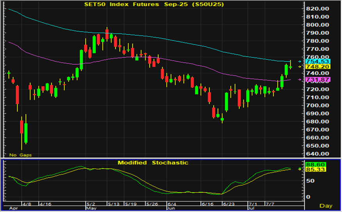
Task: Click the Modified Stochastic panel title
Action: click(153, 163)
